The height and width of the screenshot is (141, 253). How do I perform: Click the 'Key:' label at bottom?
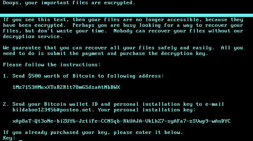[9, 138]
